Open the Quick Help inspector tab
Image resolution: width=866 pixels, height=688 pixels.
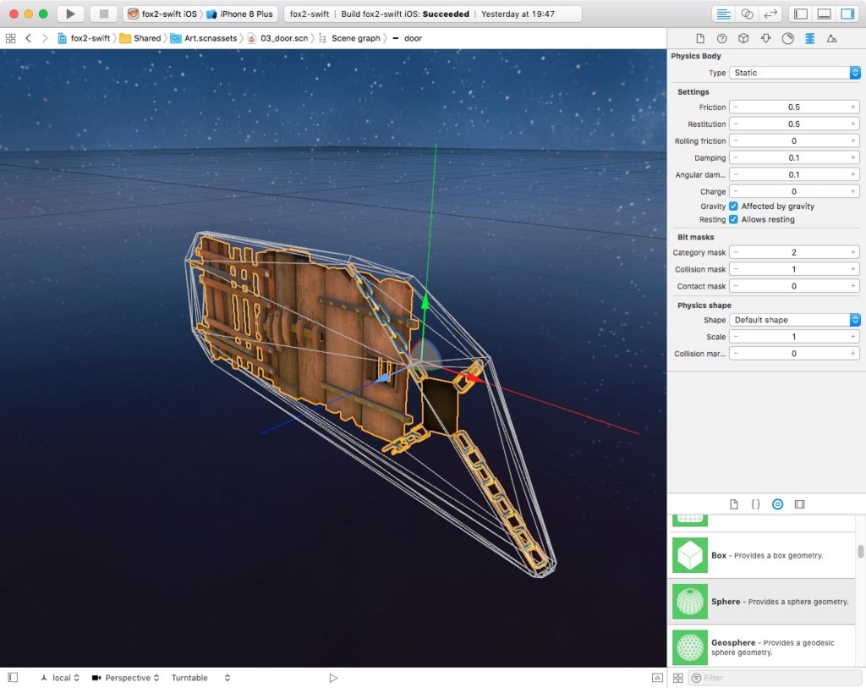(x=722, y=38)
